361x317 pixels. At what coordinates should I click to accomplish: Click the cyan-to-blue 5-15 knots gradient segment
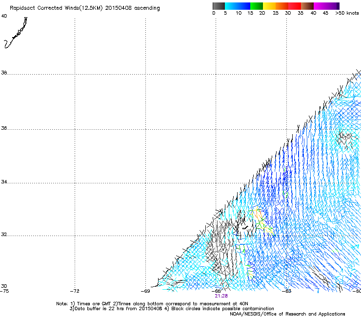pos(238,6)
